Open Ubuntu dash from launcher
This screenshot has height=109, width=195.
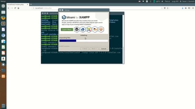coord(3,6)
